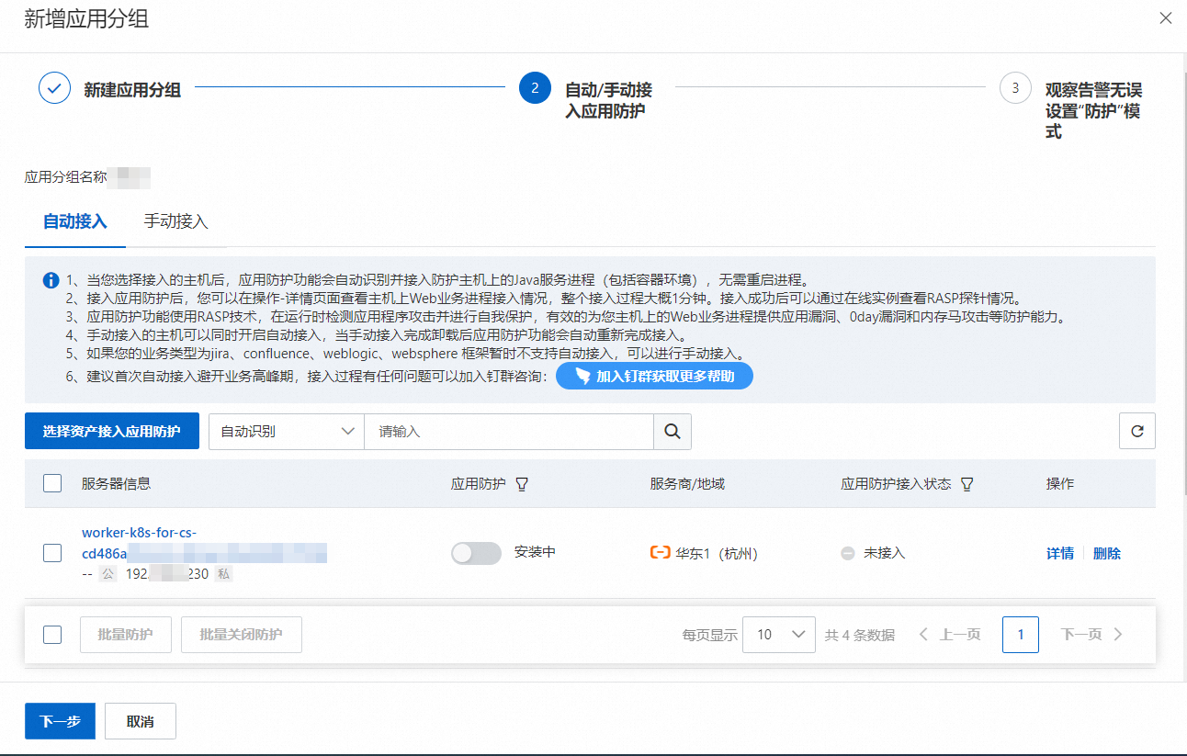Check the worker-k8s-for-cs row checkbox
1187x756 pixels.
(x=52, y=553)
